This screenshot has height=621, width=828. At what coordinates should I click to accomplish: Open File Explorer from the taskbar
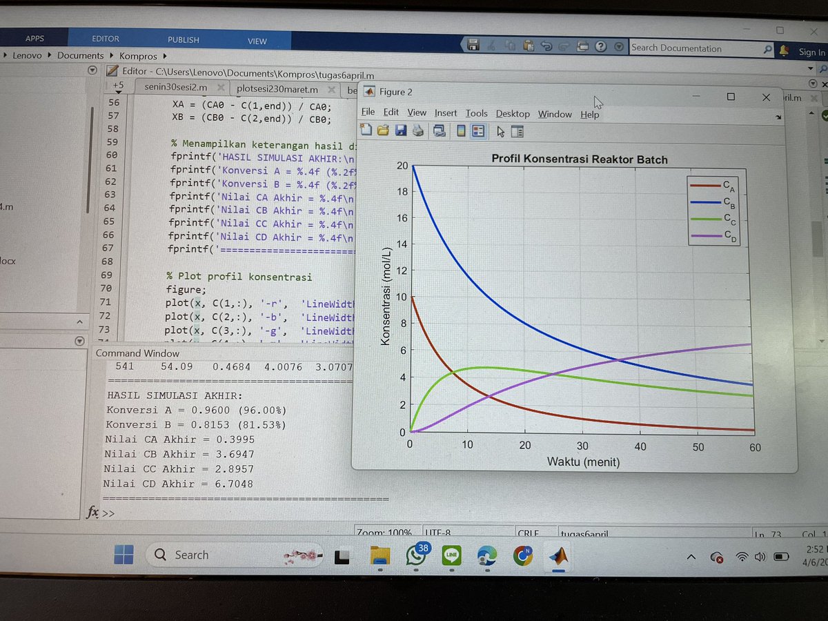380,555
